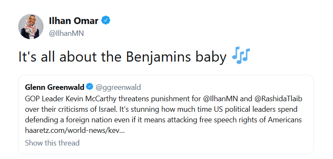Image resolution: width=333 pixels, height=159 pixels.
Task: Click Show this thread
Action: [52, 143]
